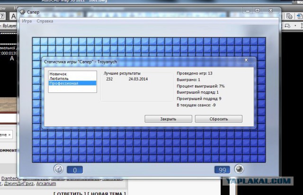Select Профессионал difficulty in the list

72,83
